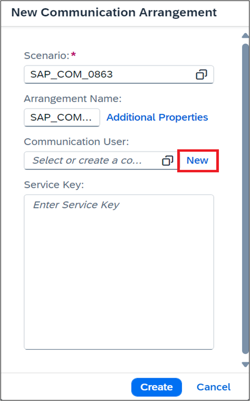Viewport: 250px width, 401px height.
Task: Click the Scenario field label
Action: coord(47,55)
